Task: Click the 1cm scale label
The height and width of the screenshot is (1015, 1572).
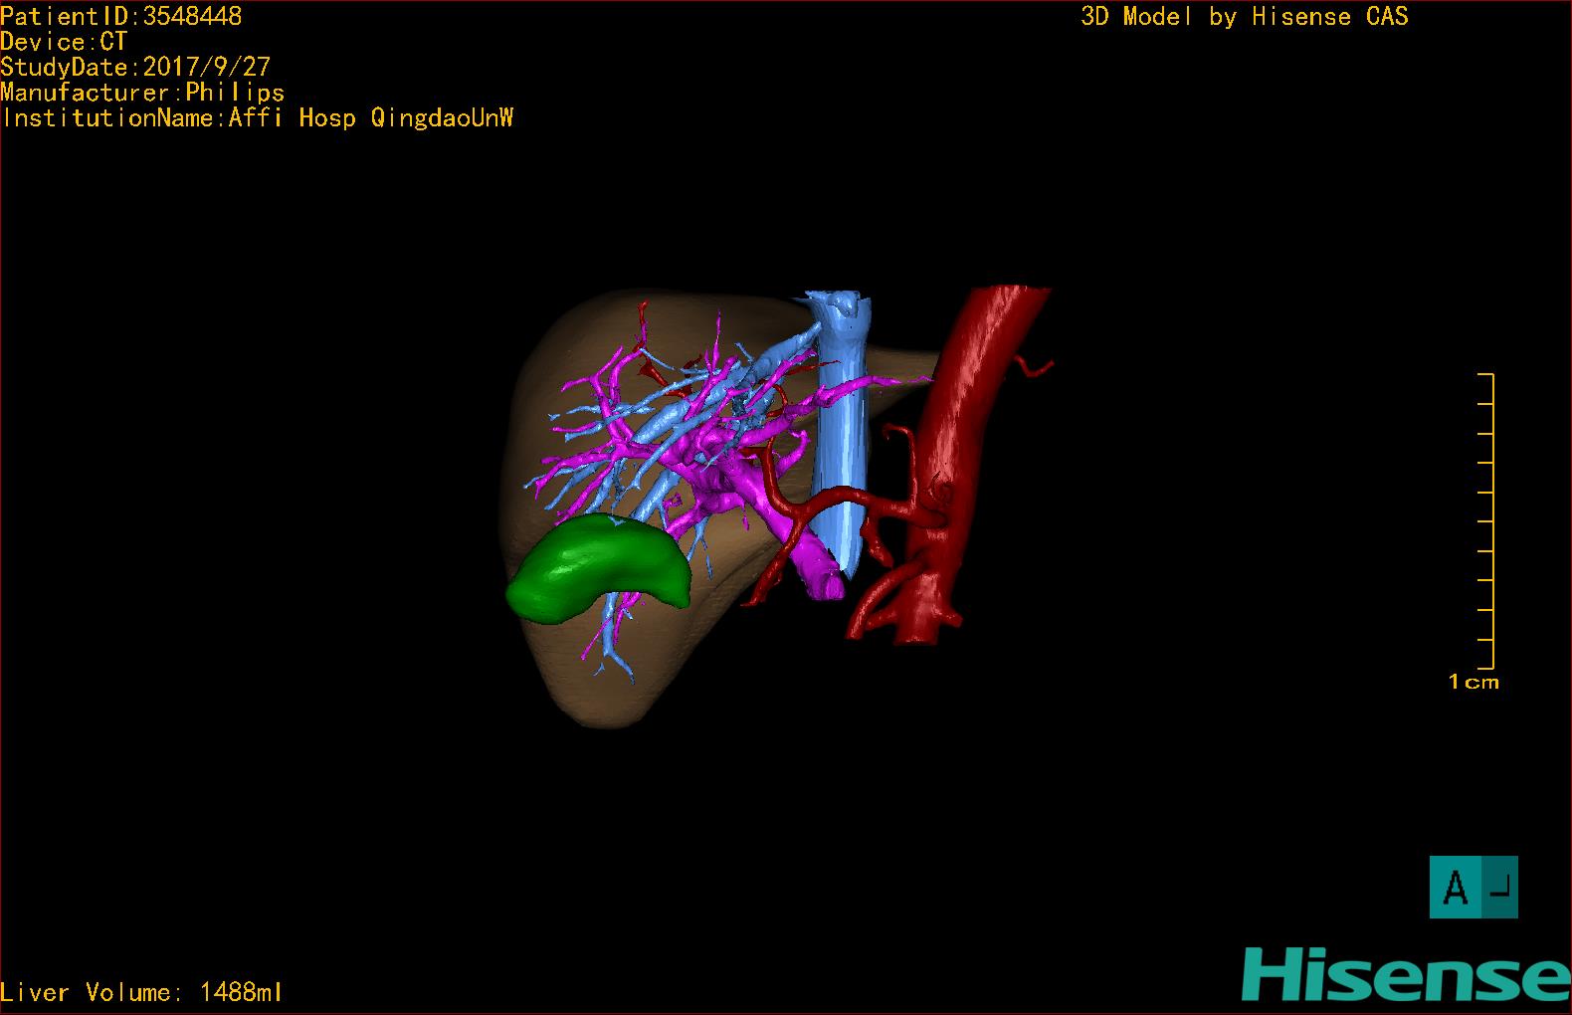Action: [1474, 682]
